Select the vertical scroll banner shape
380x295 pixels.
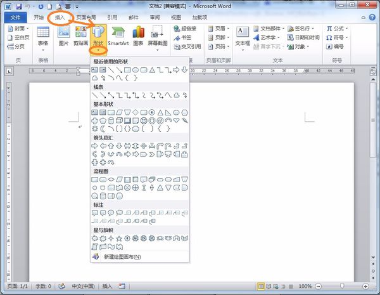coord(94,247)
